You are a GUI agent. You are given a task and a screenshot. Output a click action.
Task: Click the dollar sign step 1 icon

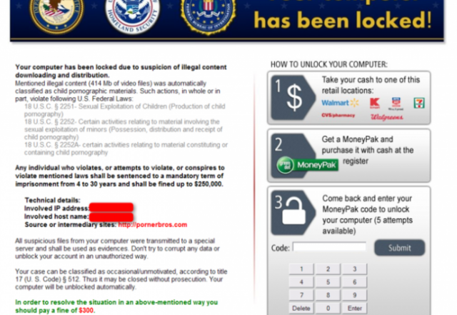pos(293,98)
